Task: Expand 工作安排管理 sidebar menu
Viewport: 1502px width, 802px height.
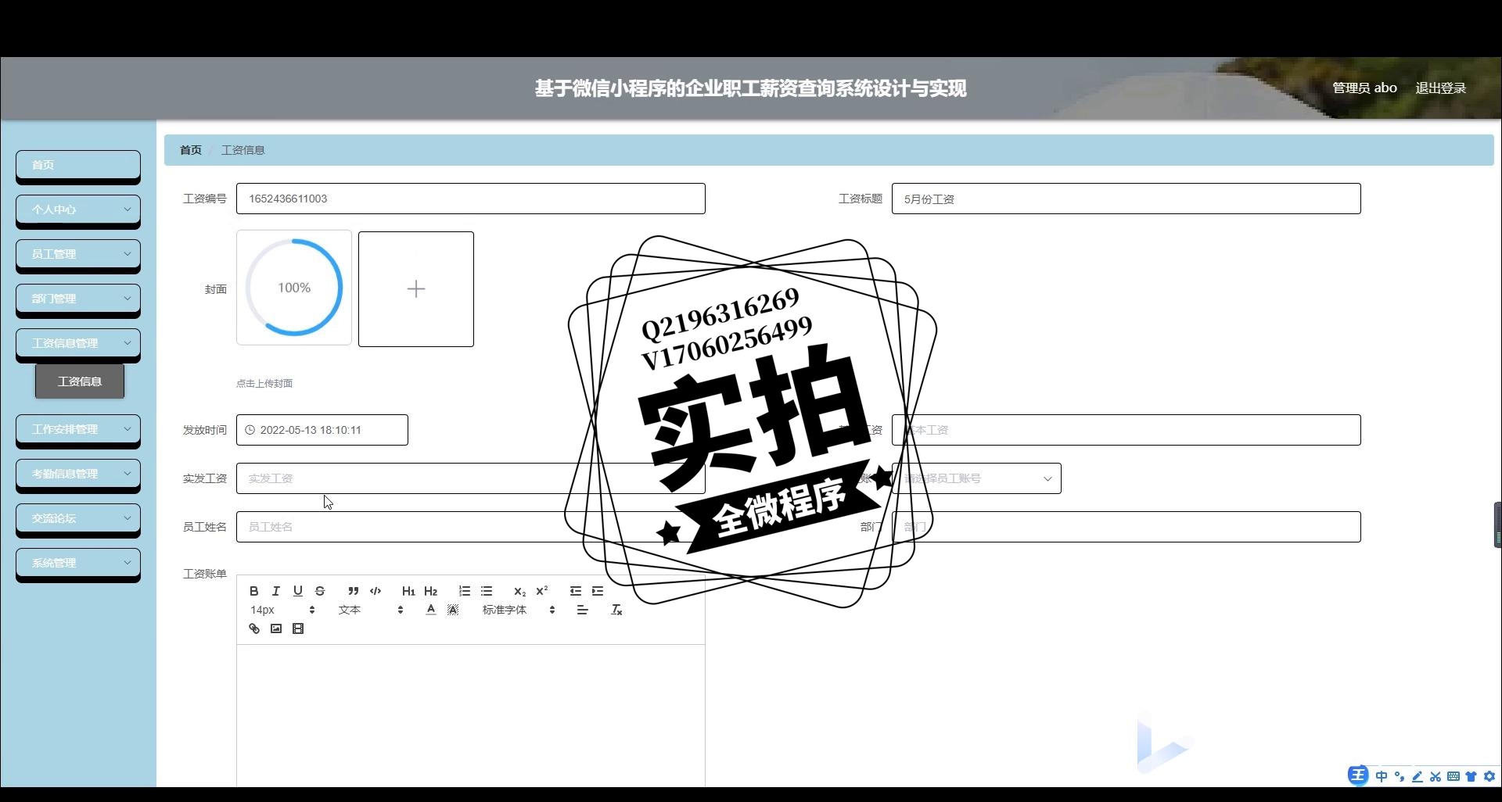Action: tap(78, 429)
